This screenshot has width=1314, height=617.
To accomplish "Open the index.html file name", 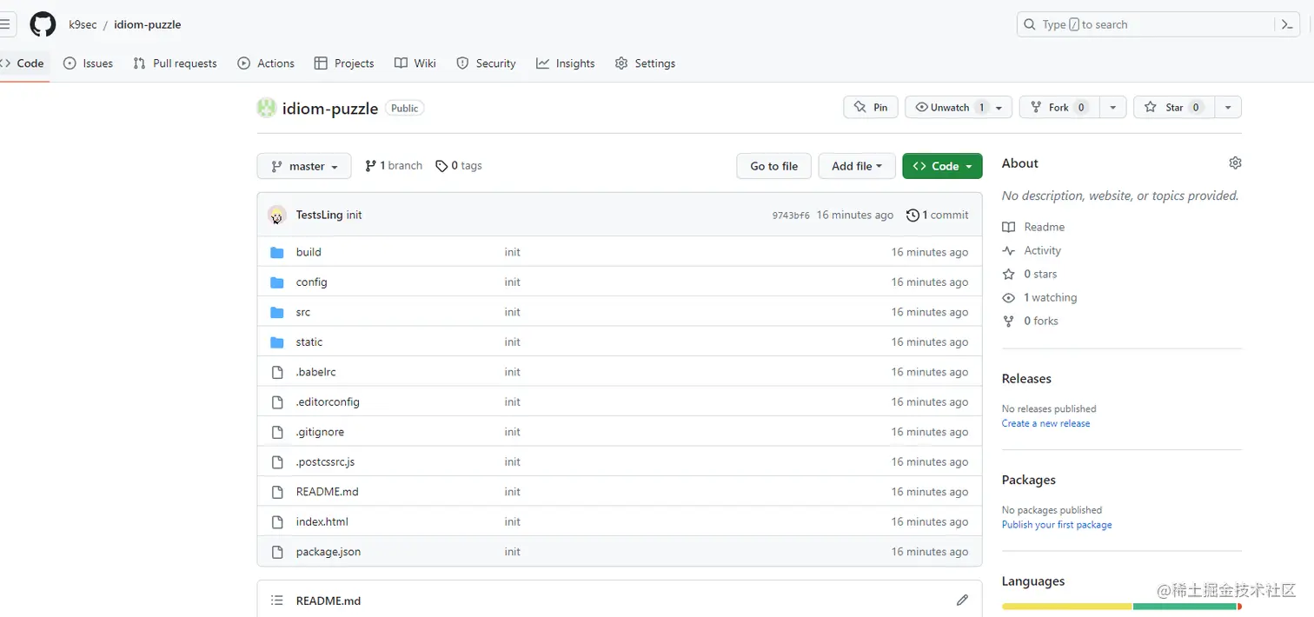I will tap(322, 522).
